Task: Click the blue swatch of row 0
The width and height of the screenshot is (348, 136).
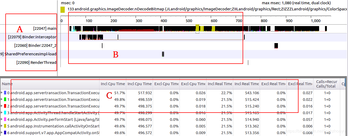Action: 5,93
